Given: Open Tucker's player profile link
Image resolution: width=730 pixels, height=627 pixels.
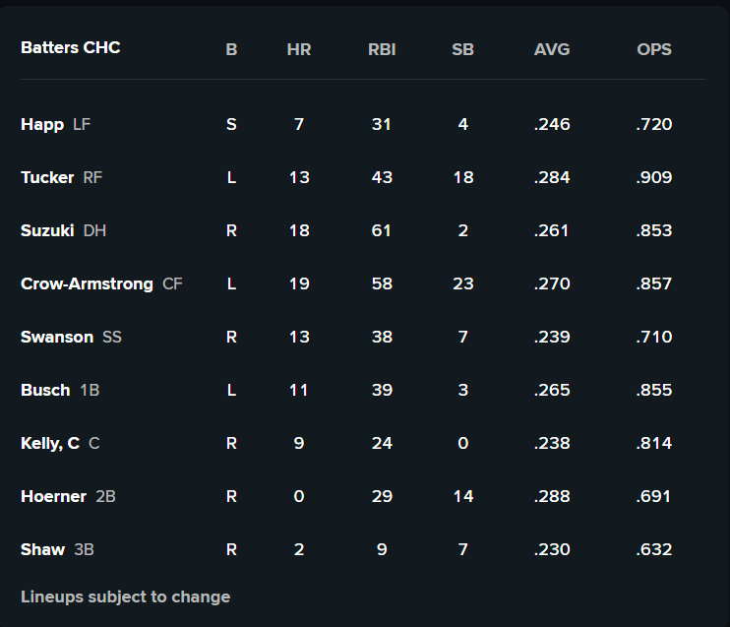Looking at the screenshot, I should [47, 177].
